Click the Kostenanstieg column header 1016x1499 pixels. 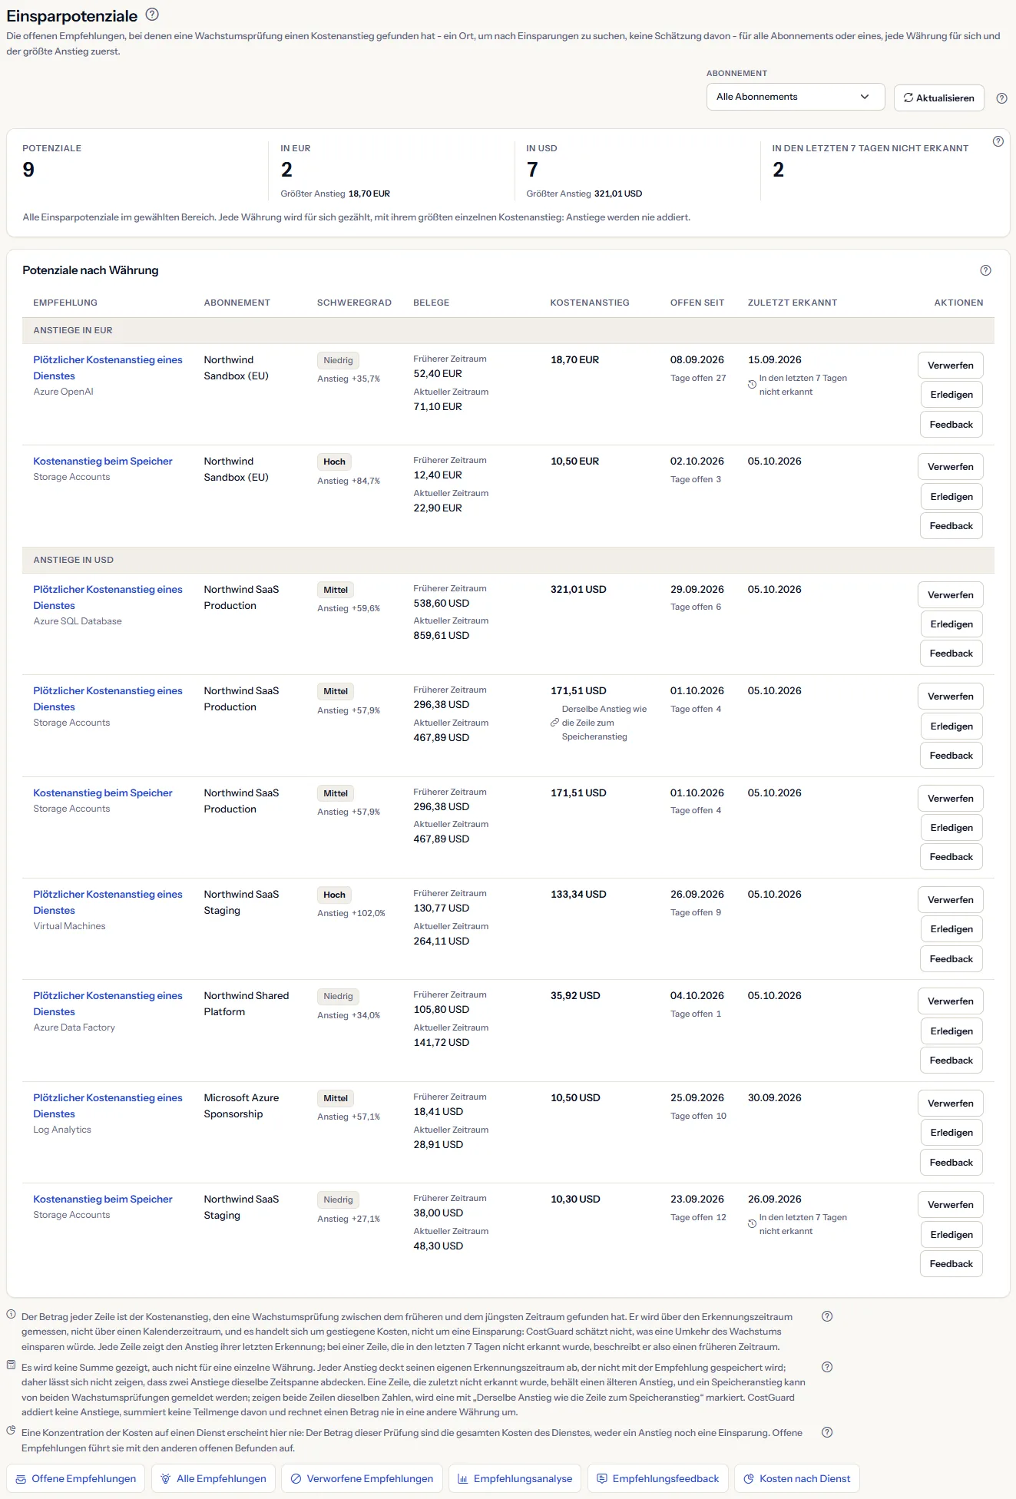click(590, 303)
